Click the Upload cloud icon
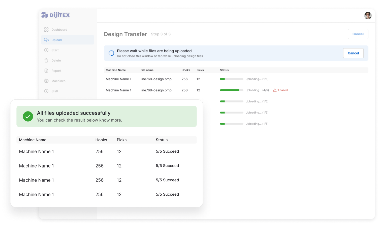The width and height of the screenshot is (379, 228). (46, 40)
